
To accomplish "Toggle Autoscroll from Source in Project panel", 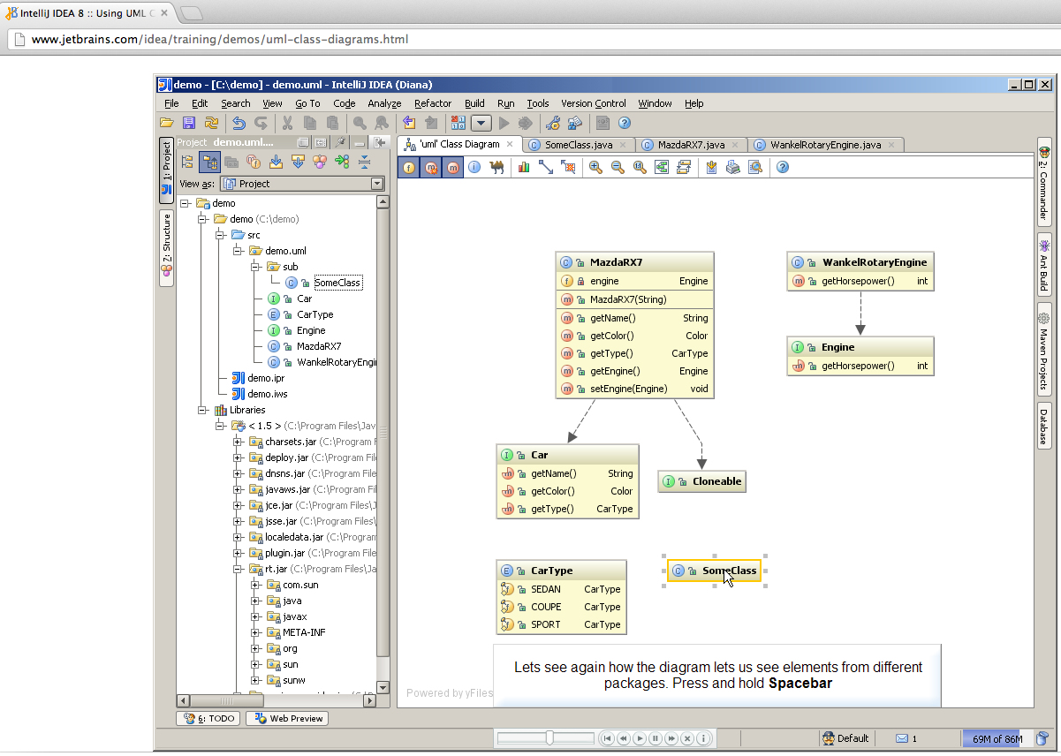I will [x=298, y=162].
